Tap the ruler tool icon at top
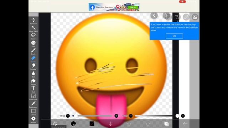This screenshot has width=228, height=128. point(186,17)
